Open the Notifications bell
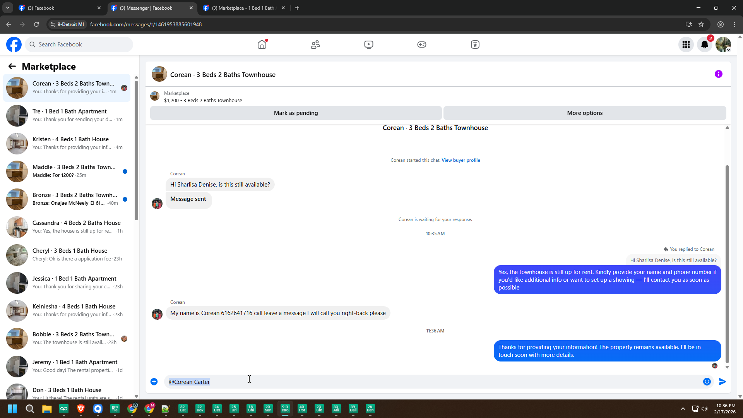 [705, 45]
